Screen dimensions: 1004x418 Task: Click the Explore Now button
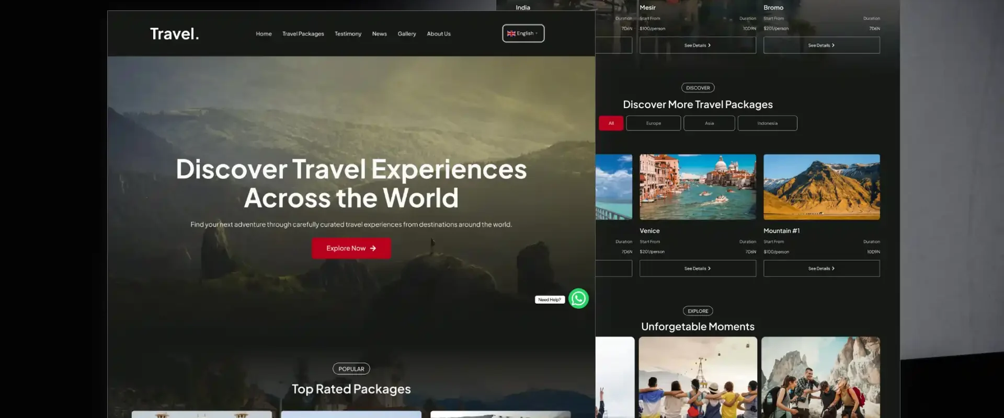[x=351, y=248]
